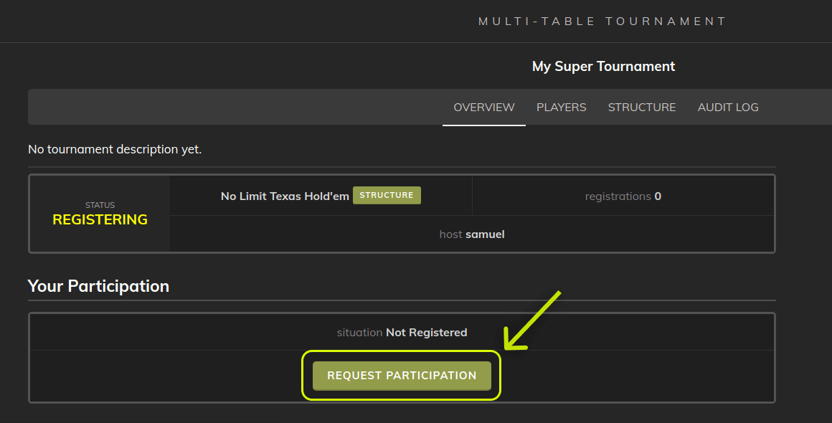Click the situation Not Registered text
832x423 pixels.
[x=402, y=333]
